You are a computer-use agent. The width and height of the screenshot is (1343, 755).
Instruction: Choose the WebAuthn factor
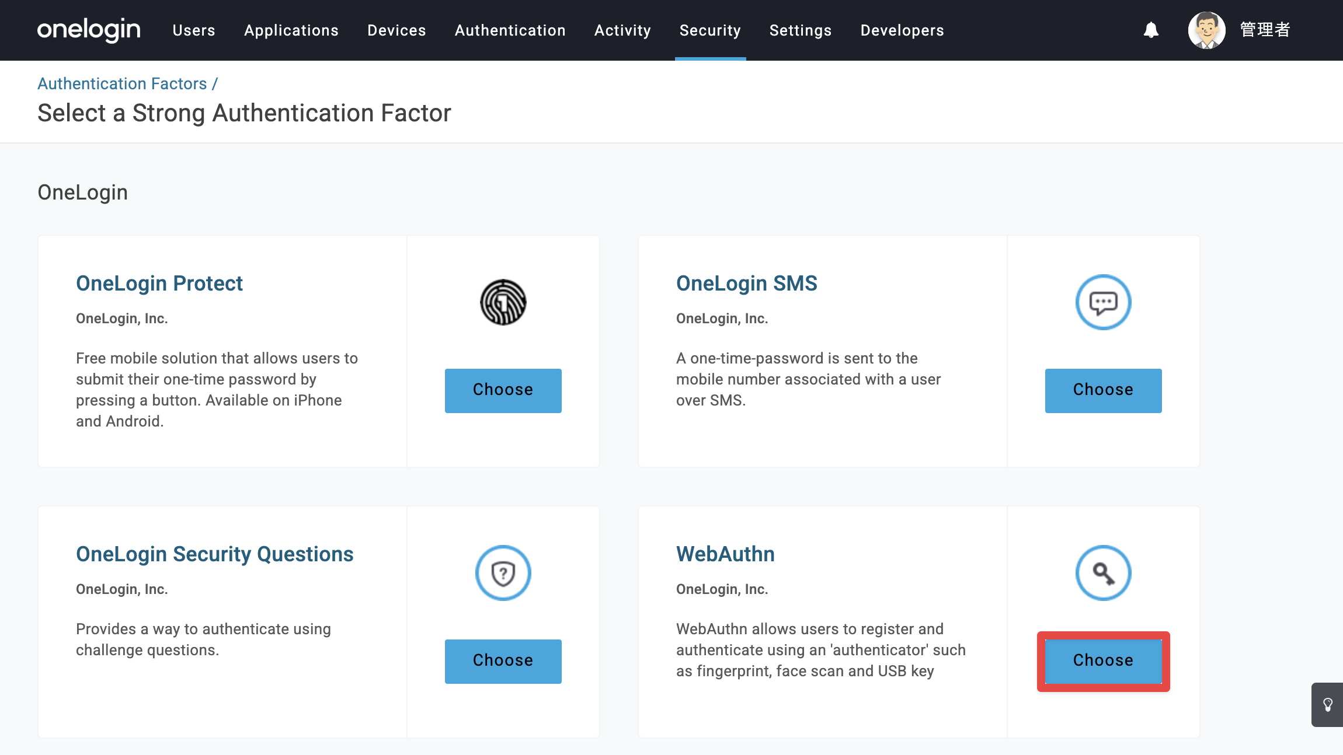1104,661
